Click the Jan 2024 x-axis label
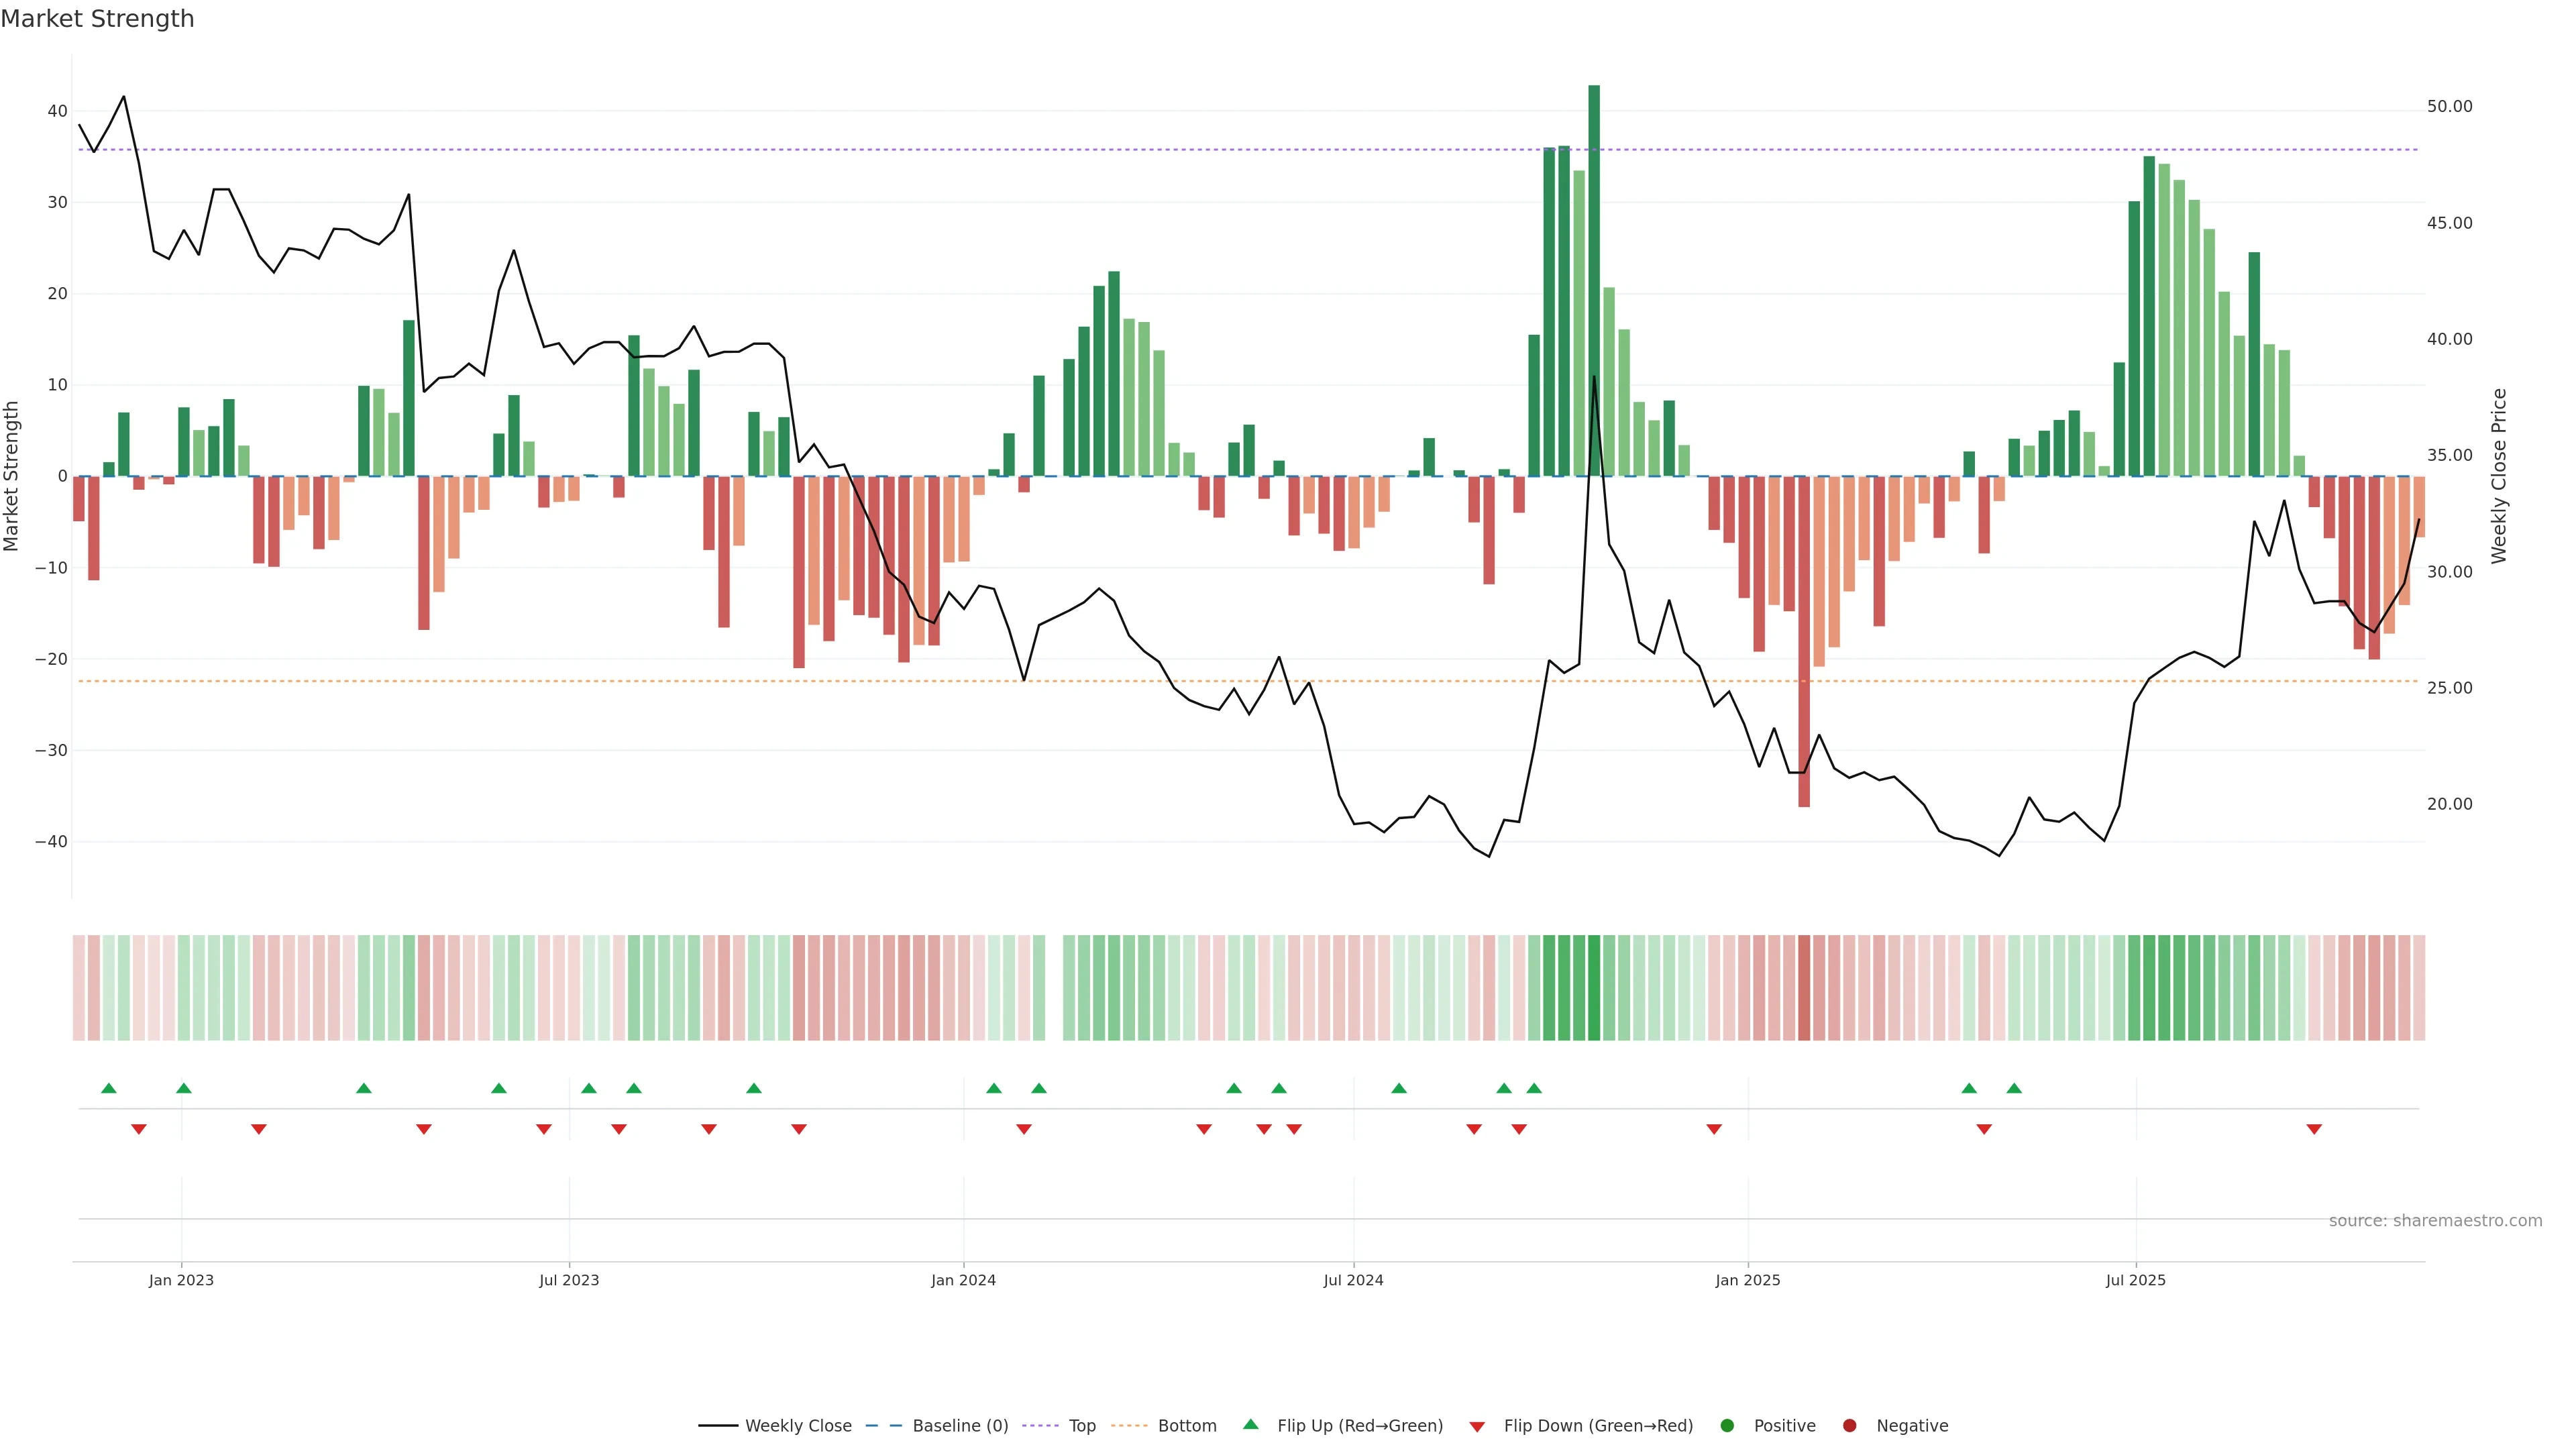 click(963, 1280)
